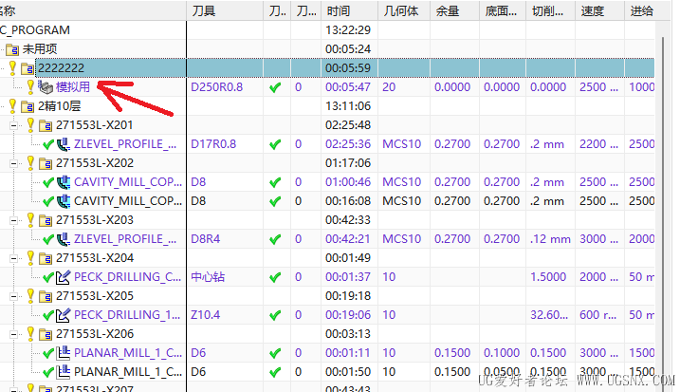Screen dimensions: 680x392
Task: Click the folder icon of 271553L-X203
Action: [x=46, y=220]
